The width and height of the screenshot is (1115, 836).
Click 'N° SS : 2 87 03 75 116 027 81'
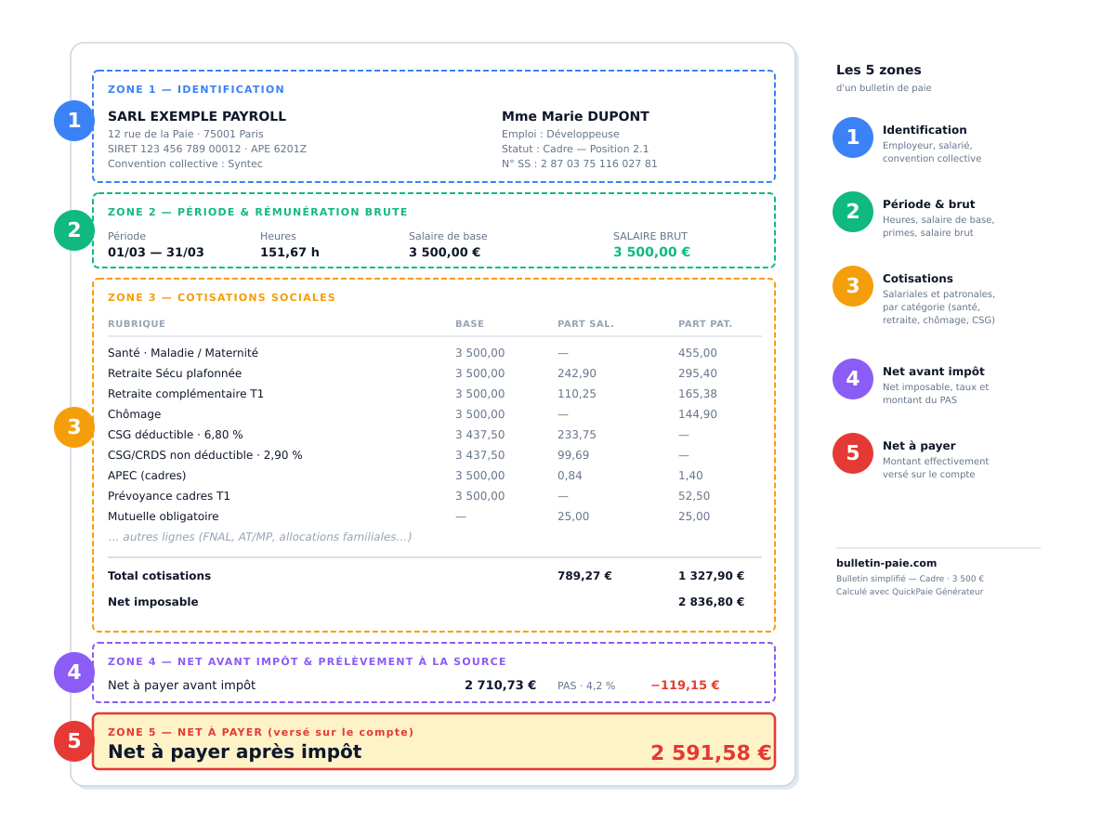580,163
